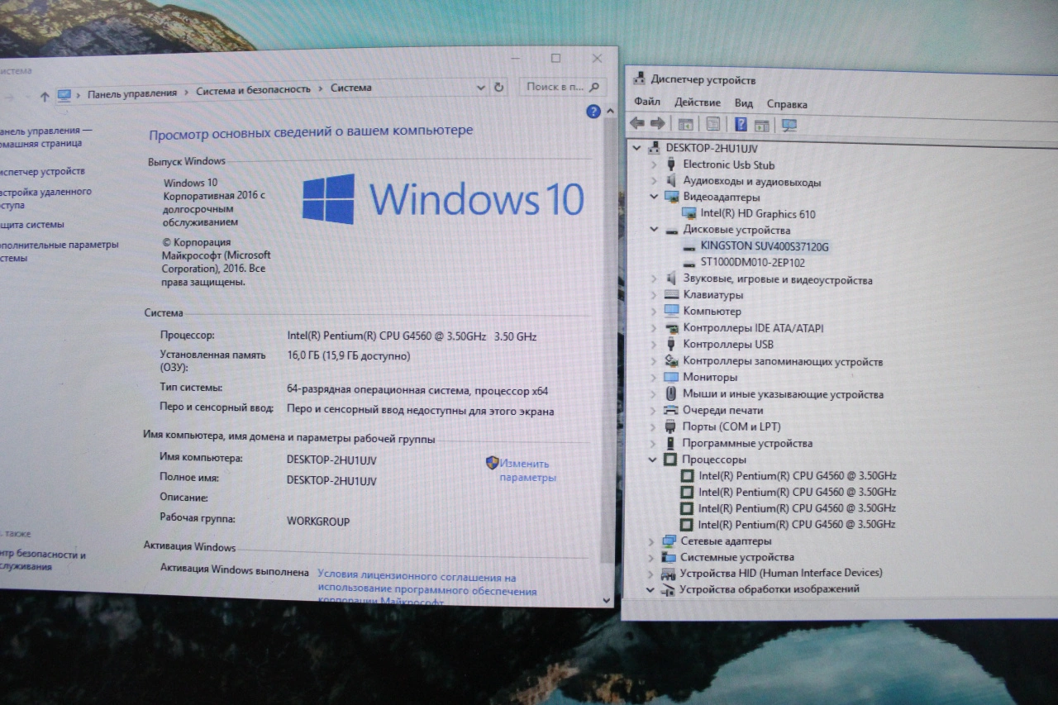The height and width of the screenshot is (705, 1058).
Task: Click the device icon beside Electronic Usb Stub
Action: (671, 164)
